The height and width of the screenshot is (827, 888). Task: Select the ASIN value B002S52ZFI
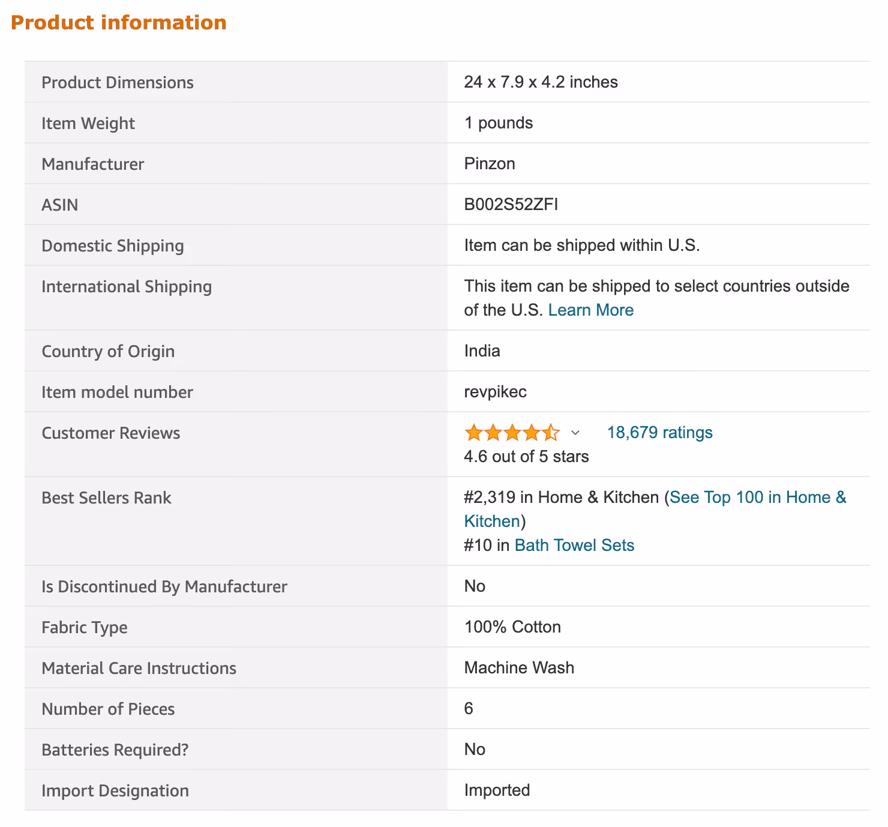(x=511, y=205)
